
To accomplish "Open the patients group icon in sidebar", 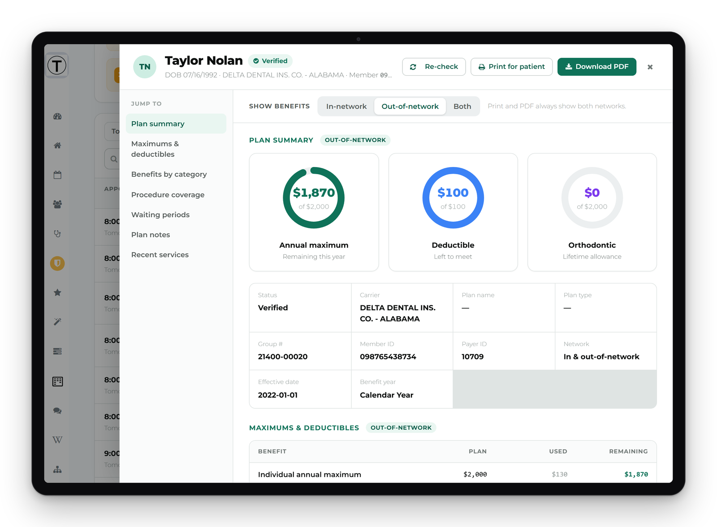I will coord(57,204).
